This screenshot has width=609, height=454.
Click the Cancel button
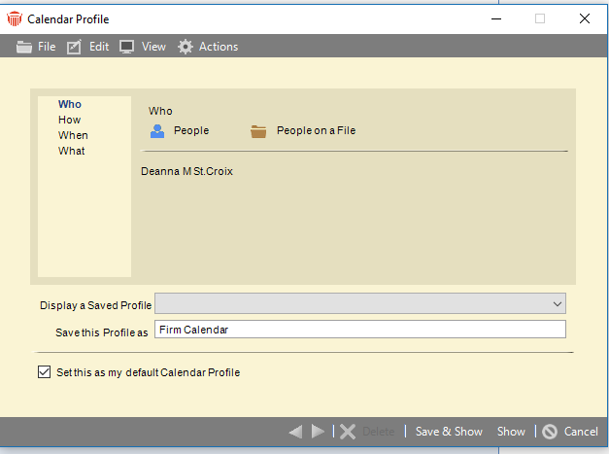581,432
